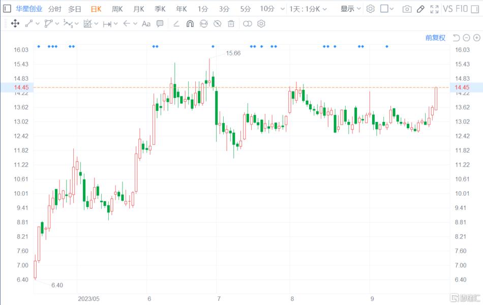Image resolution: width=483 pixels, height=305 pixels.
Task: Click the blue event marker above 15.66 peak
Action: click(x=213, y=47)
